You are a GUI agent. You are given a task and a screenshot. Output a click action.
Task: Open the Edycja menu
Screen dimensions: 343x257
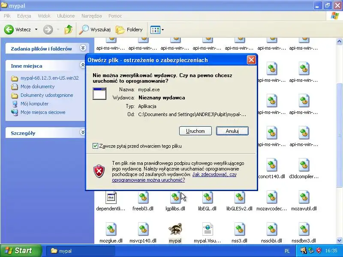[24, 16]
